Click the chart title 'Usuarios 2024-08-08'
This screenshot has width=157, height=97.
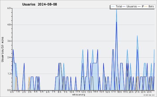(40, 4)
